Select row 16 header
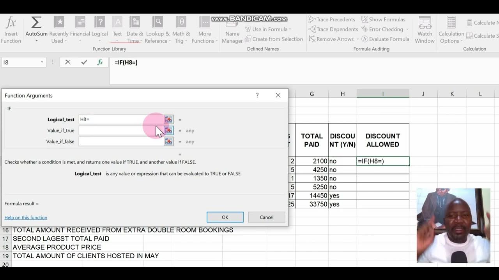This screenshot has height=280, width=499. coord(5,230)
